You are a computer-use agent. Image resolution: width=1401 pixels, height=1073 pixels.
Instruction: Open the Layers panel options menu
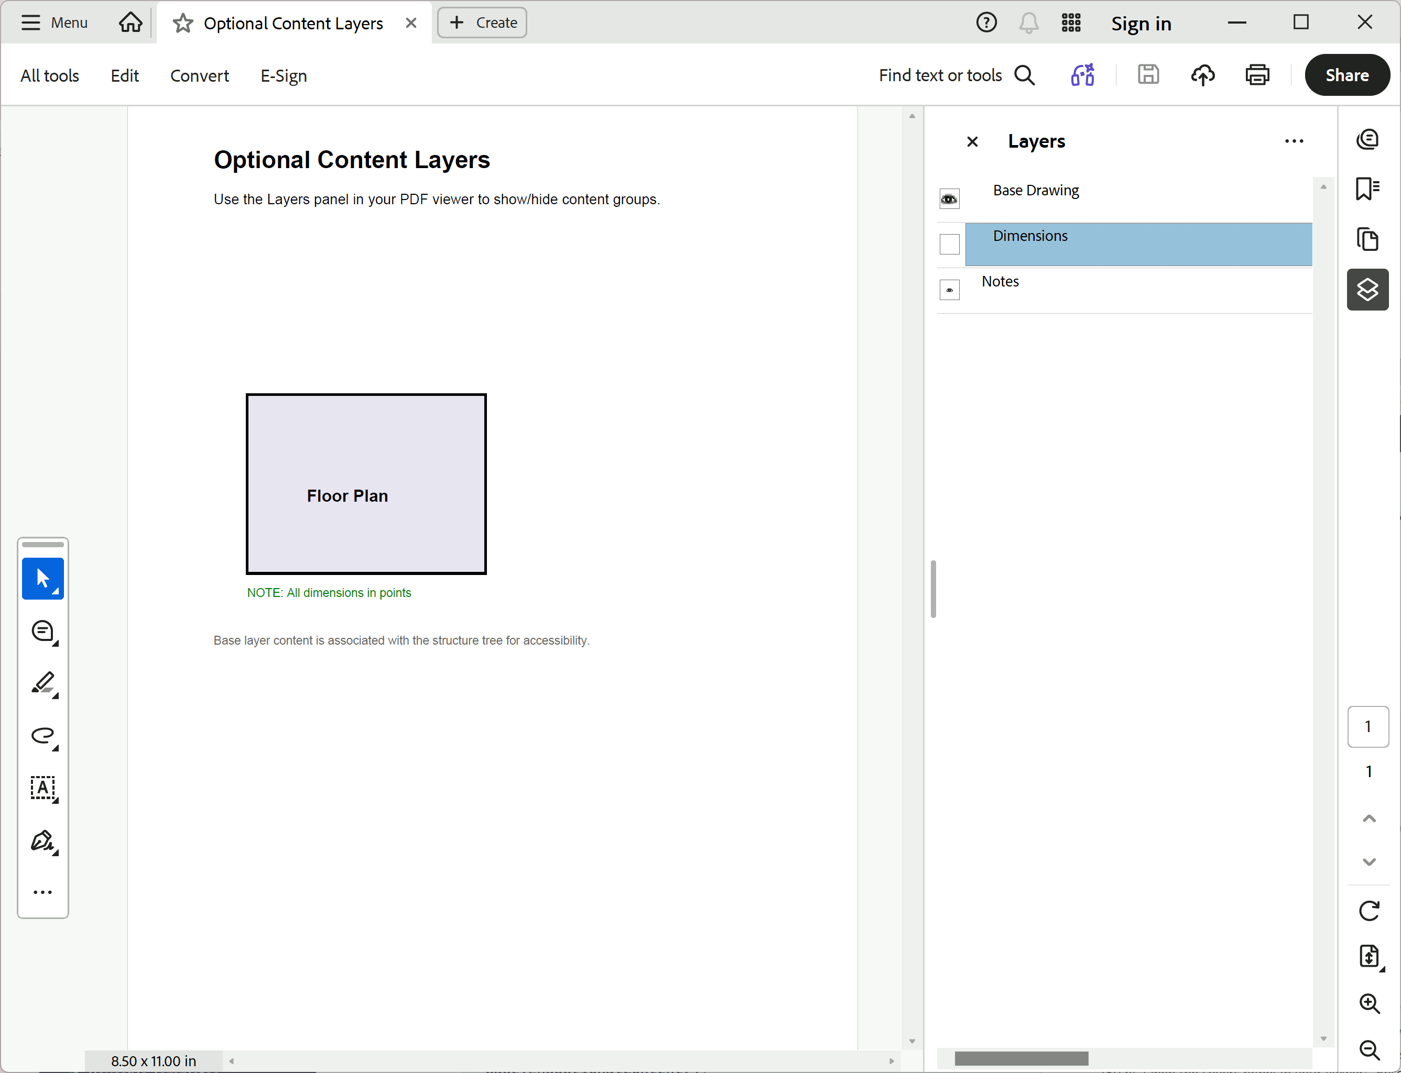tap(1294, 141)
